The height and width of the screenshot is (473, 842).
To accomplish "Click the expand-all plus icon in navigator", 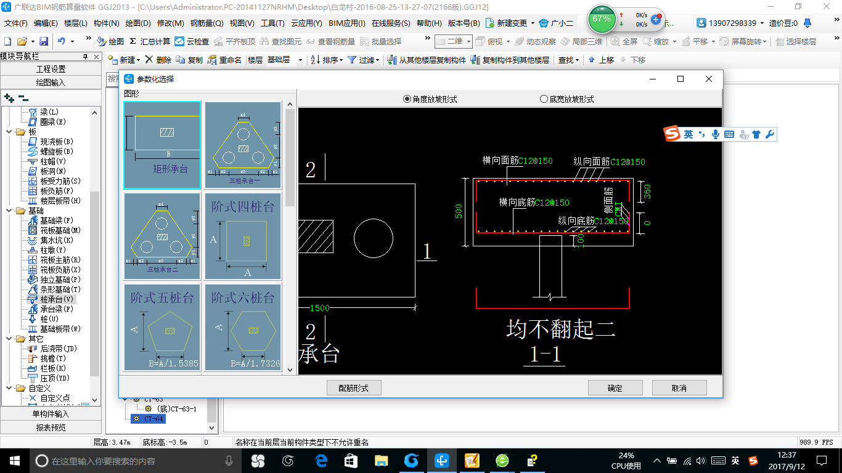I will tap(9, 98).
